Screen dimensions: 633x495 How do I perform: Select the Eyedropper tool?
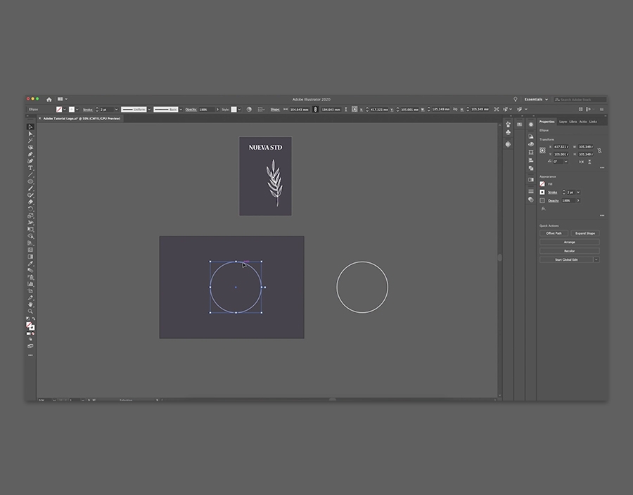click(x=30, y=264)
